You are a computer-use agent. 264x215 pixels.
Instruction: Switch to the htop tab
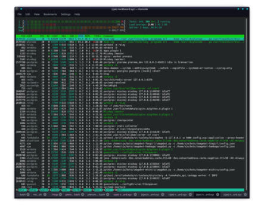click(x=55, y=195)
